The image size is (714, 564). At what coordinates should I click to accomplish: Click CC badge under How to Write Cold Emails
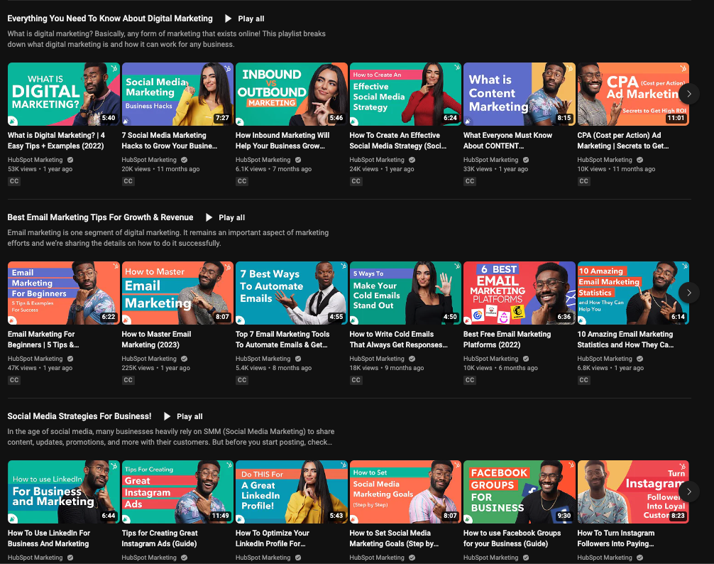click(356, 380)
